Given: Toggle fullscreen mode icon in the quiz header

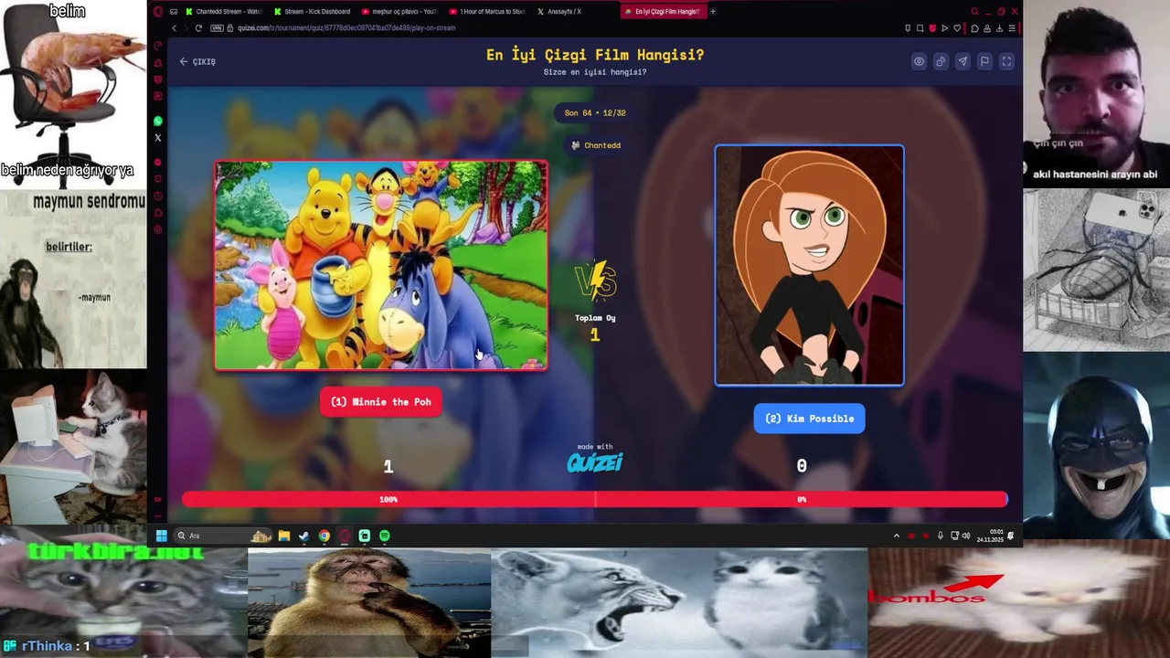Looking at the screenshot, I should click(x=1006, y=61).
